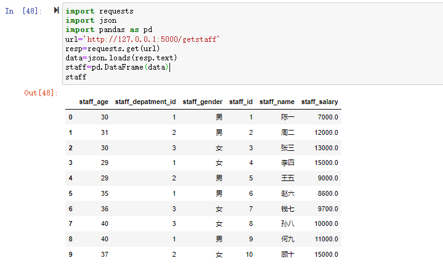Click the Out[48] output prompt
443x266 pixels.
tap(40, 92)
